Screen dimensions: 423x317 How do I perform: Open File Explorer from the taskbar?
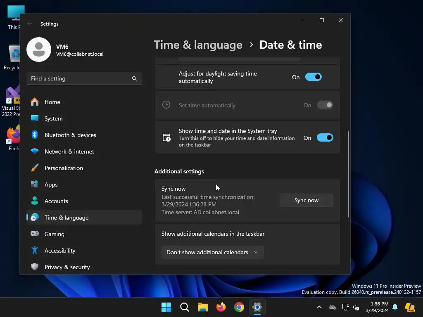pyautogui.click(x=202, y=307)
